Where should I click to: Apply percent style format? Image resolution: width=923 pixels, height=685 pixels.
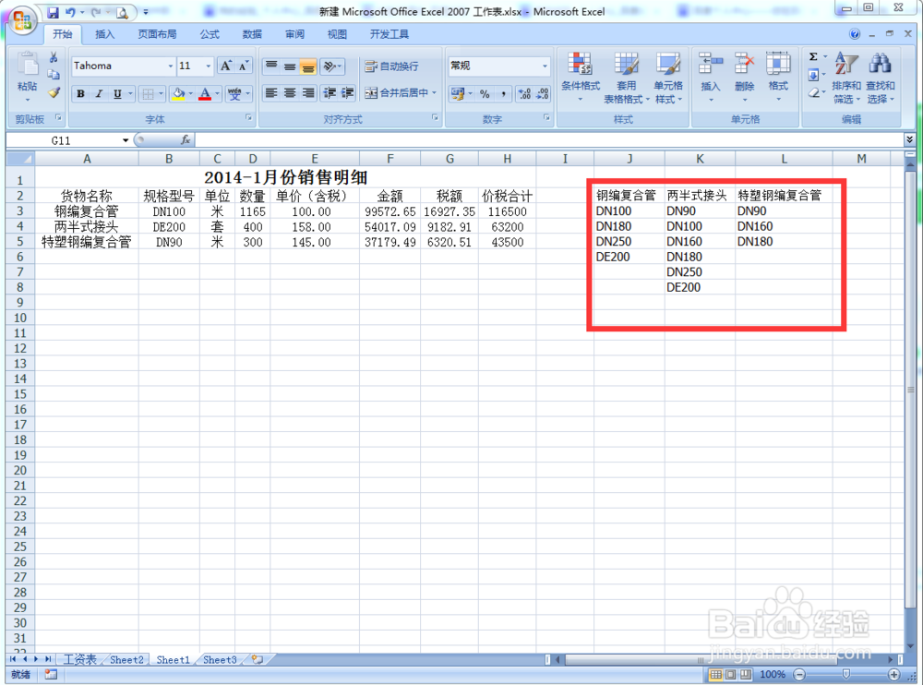[x=485, y=93]
